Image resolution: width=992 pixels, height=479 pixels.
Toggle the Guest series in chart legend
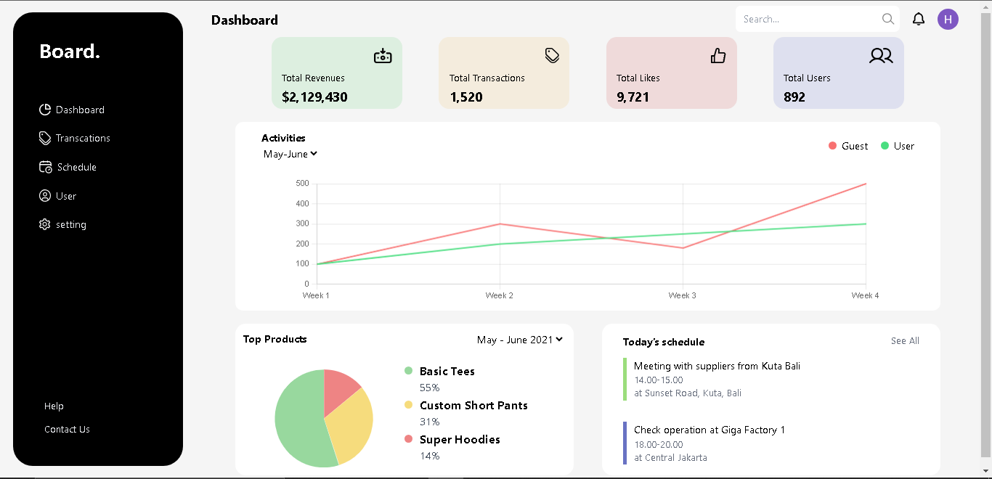coord(847,146)
